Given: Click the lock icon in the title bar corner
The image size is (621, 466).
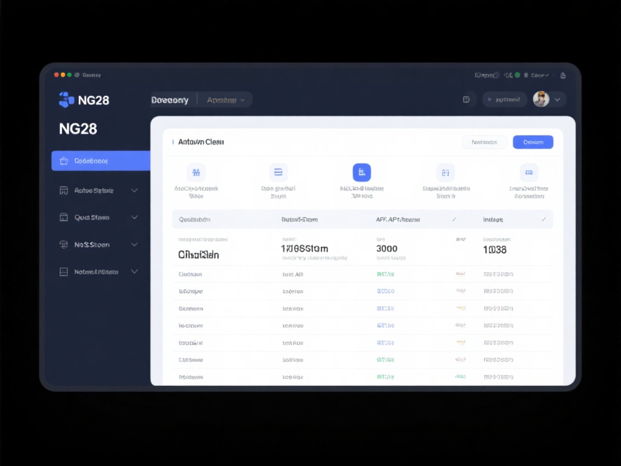Looking at the screenshot, I should coord(562,75).
